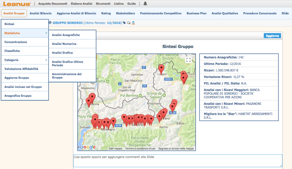Click the Ricavi: 1.500.548.837 € value
Screen dimensions: 292x169
(x=227, y=70)
